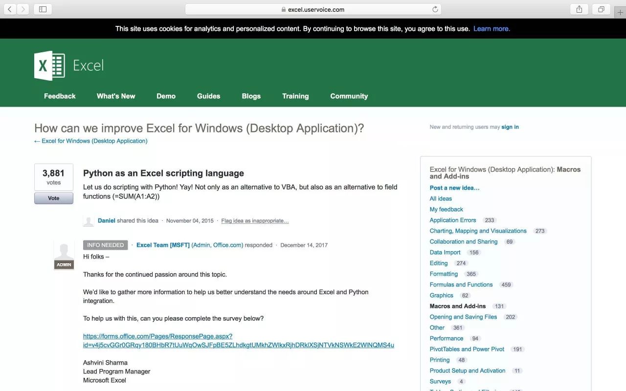The image size is (626, 391).
Task: Open the Demo navigation tab
Action: click(x=166, y=96)
